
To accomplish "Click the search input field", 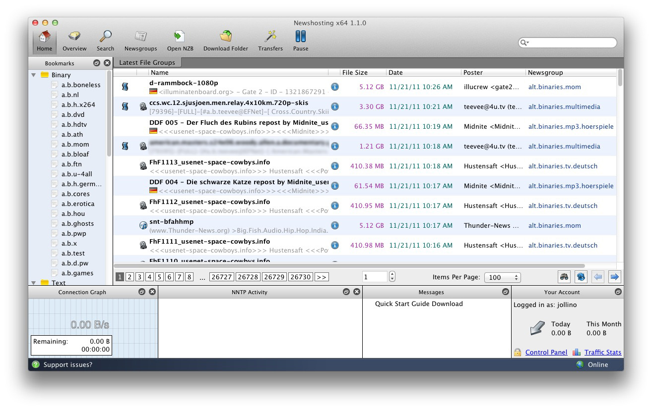I will (571, 43).
